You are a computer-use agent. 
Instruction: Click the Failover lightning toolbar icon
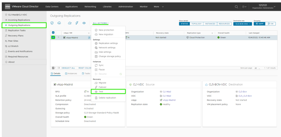77,23
